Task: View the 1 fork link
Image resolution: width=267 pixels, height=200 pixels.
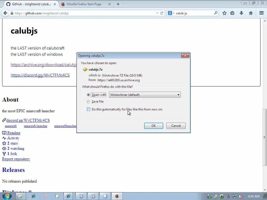Action: [x=12, y=154]
